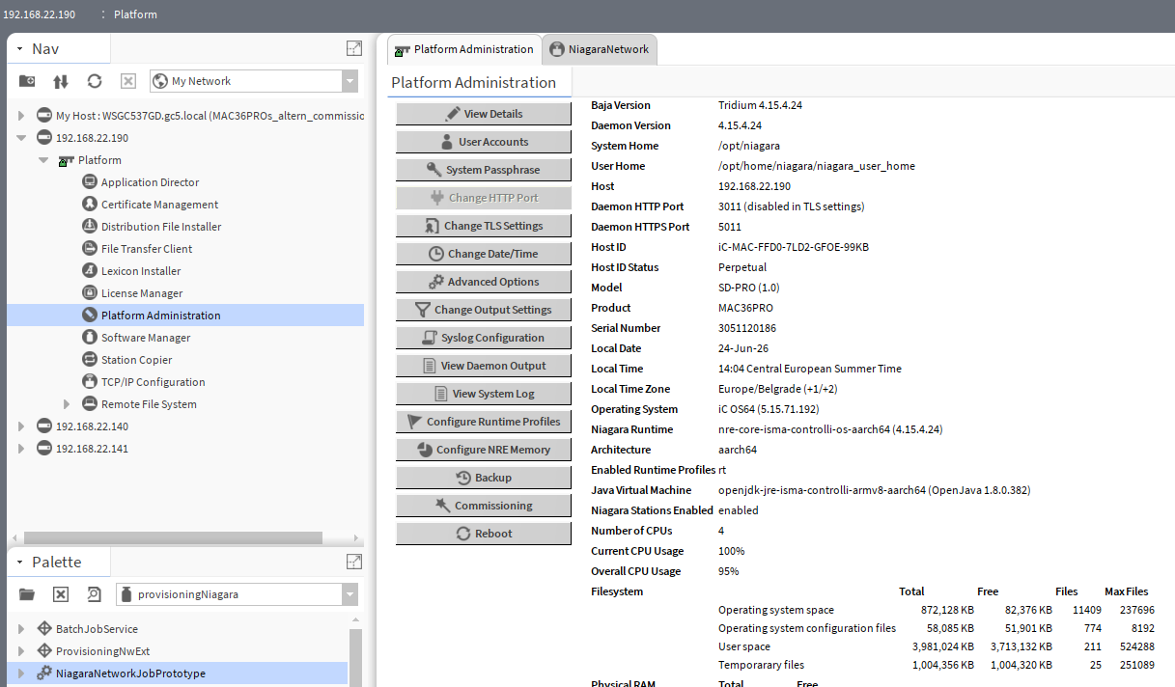Click View Daemon Output button
This screenshot has height=687, width=1175.
click(x=484, y=366)
